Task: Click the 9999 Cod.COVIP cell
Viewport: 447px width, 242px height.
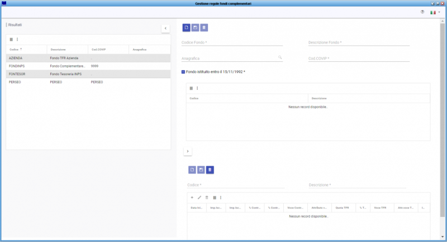Action: tap(108, 66)
